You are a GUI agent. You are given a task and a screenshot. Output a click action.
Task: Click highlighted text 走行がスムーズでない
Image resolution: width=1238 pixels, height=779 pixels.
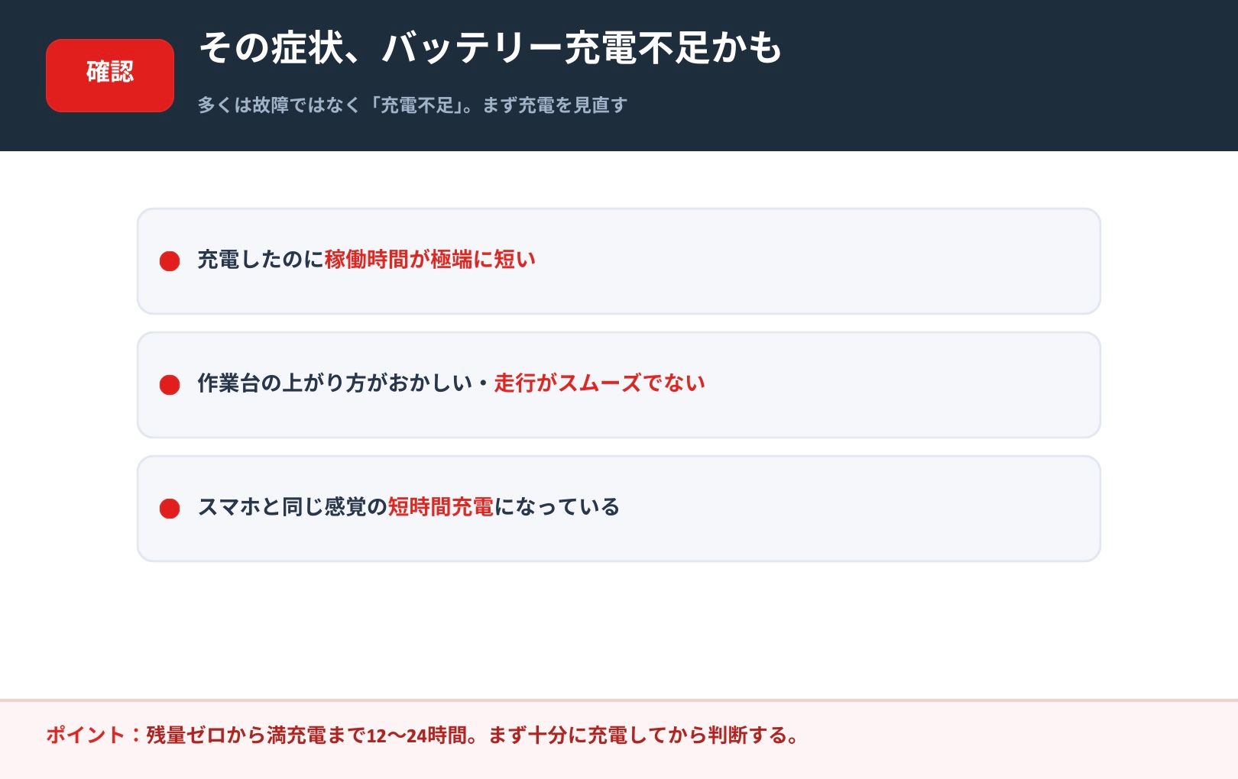[x=599, y=383]
